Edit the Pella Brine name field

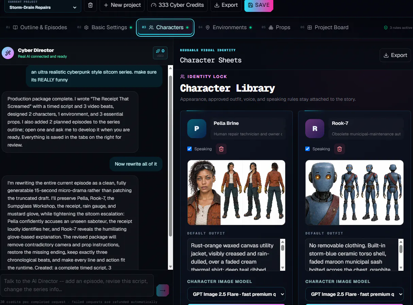(248, 123)
